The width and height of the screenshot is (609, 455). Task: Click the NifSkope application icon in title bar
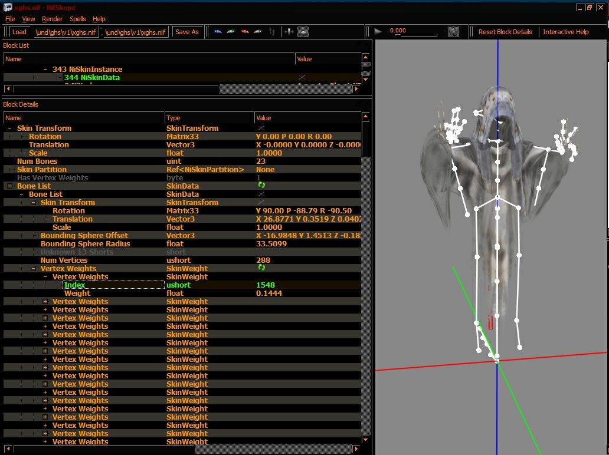click(7, 7)
